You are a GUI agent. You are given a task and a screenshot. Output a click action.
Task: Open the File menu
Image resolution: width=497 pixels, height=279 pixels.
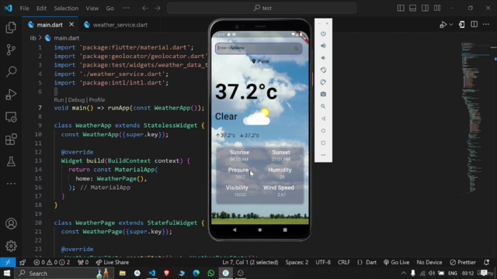point(24,9)
